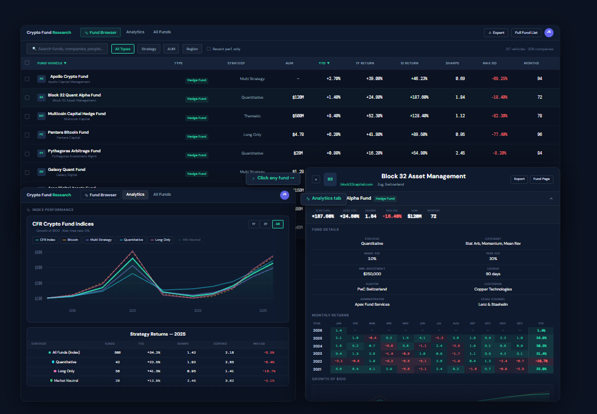Toggle the Bitcoin series legend chip
Screen dimensions: 597x414
click(71, 240)
